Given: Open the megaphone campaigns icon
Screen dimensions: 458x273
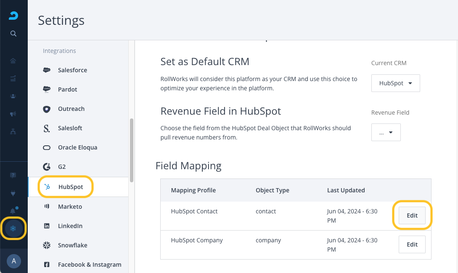Looking at the screenshot, I should [13, 114].
